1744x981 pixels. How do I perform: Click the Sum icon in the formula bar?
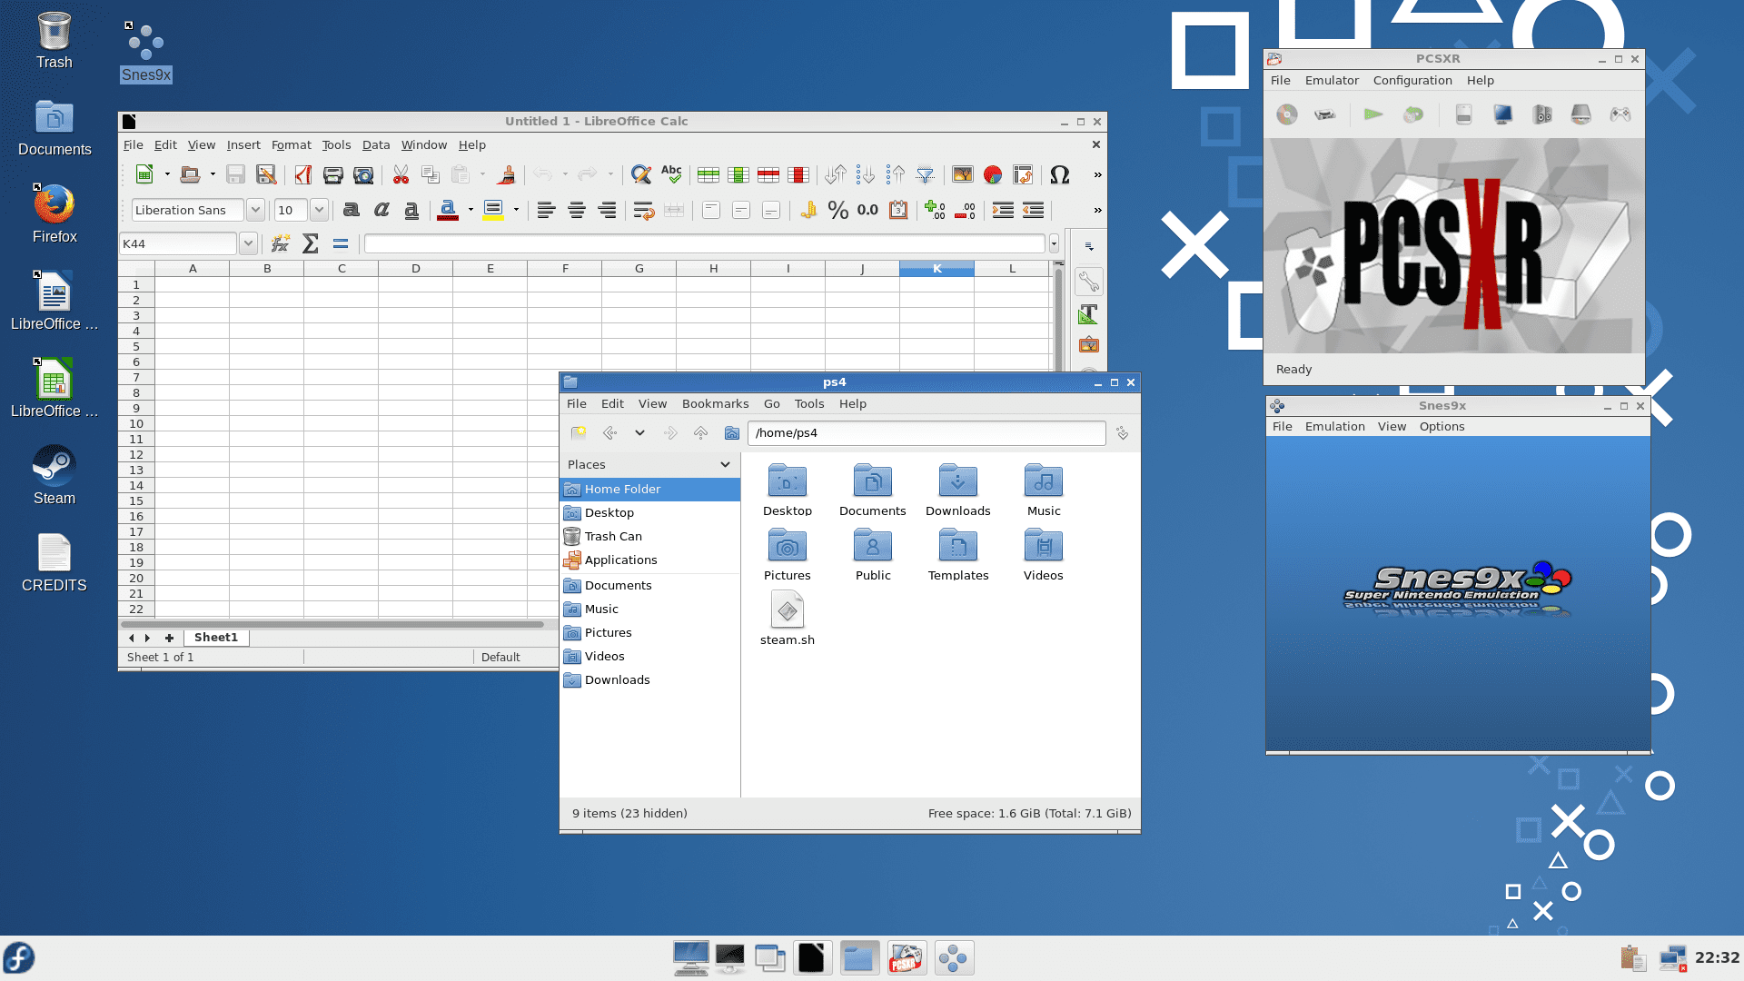310,243
